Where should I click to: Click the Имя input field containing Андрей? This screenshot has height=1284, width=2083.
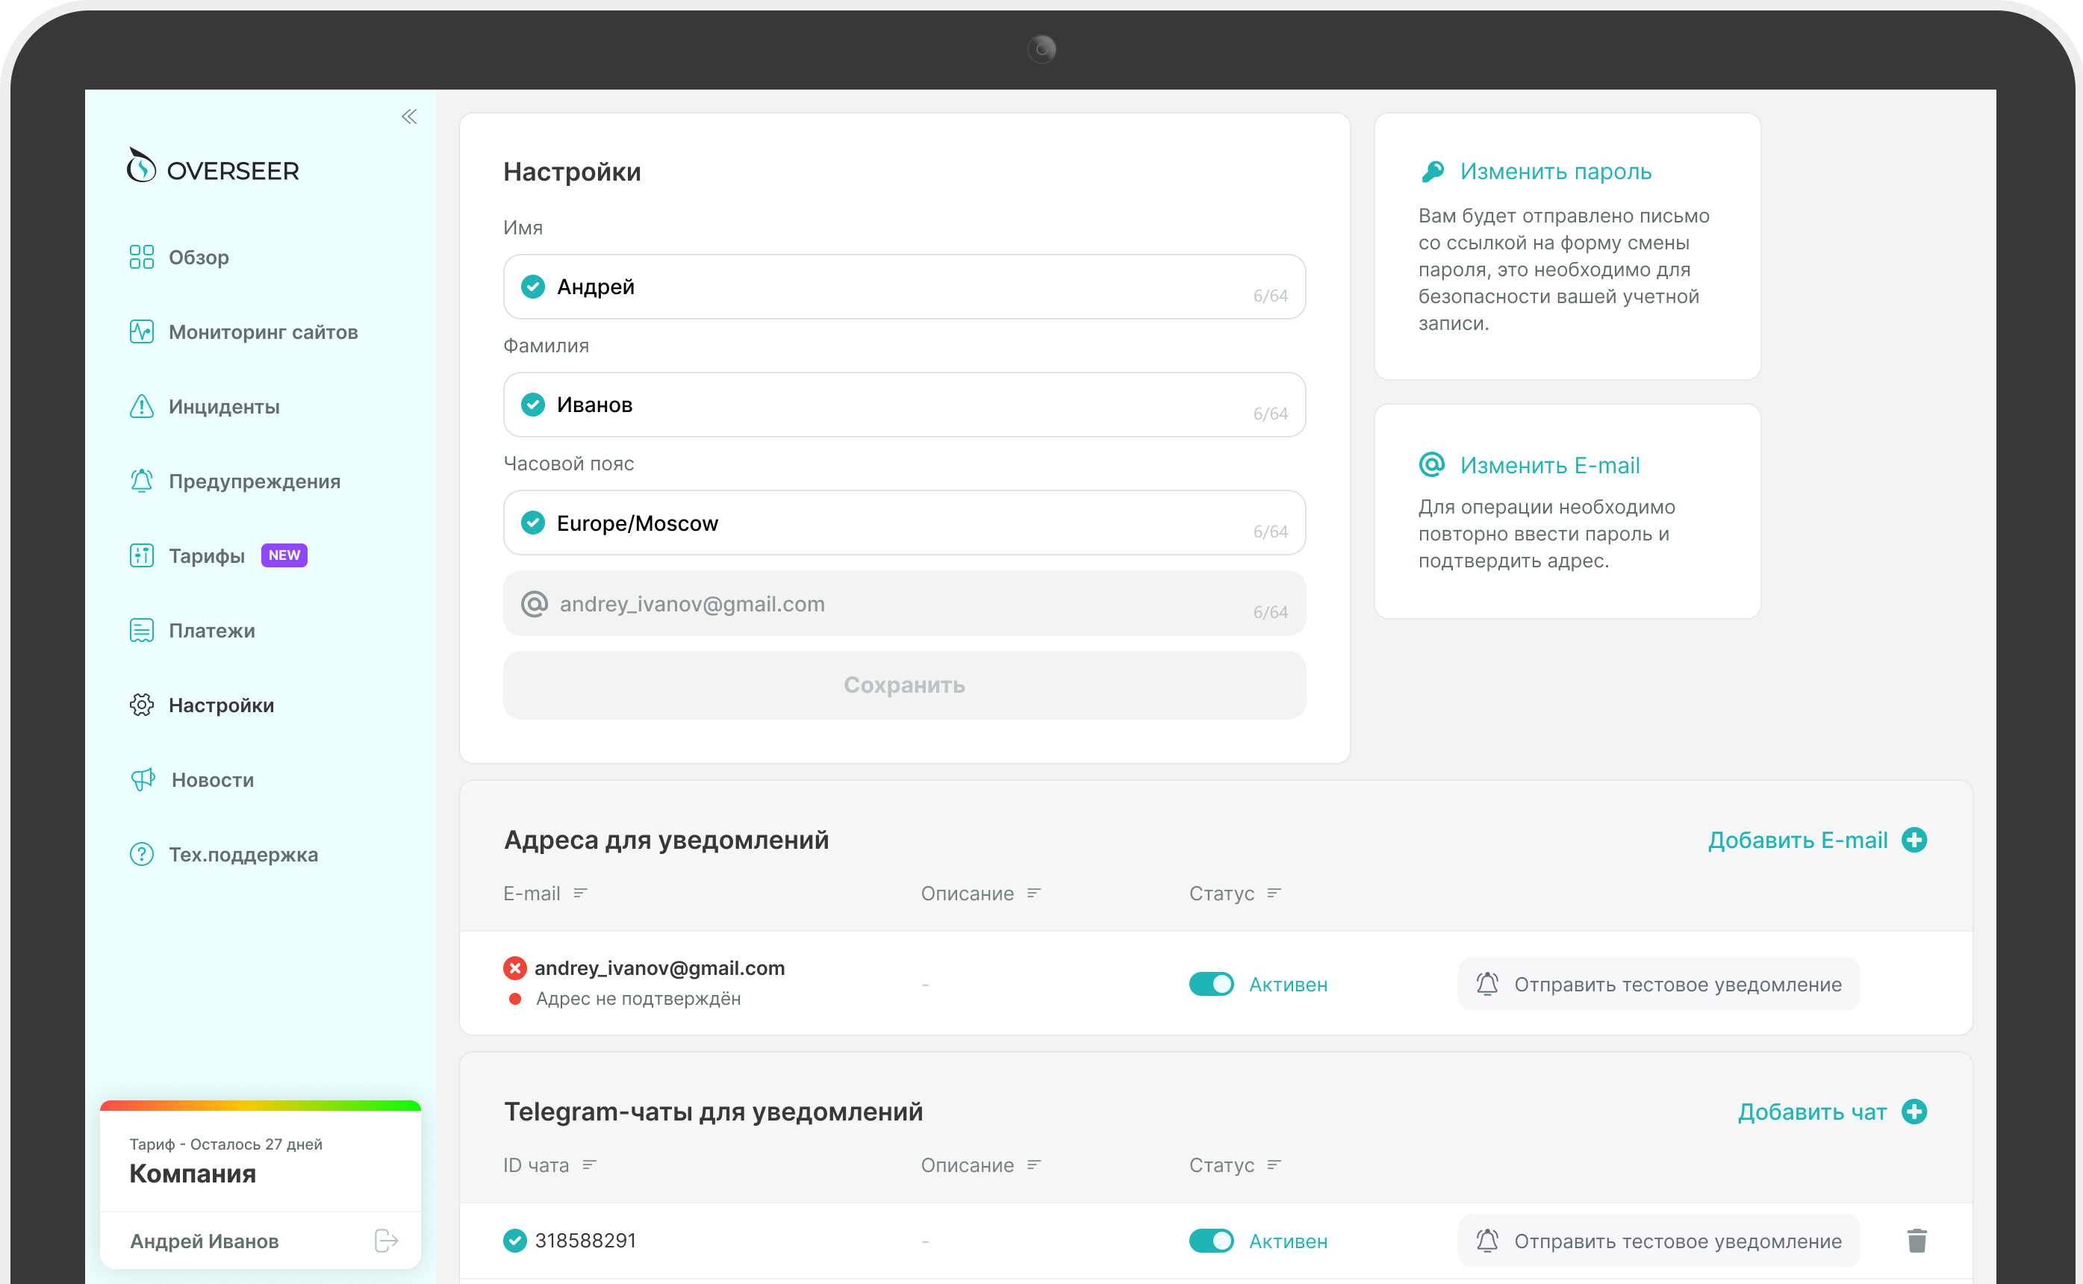[903, 287]
